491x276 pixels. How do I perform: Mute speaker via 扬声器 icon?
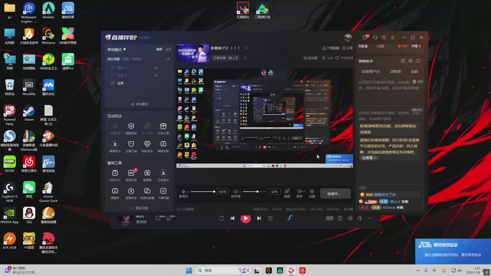click(235, 191)
